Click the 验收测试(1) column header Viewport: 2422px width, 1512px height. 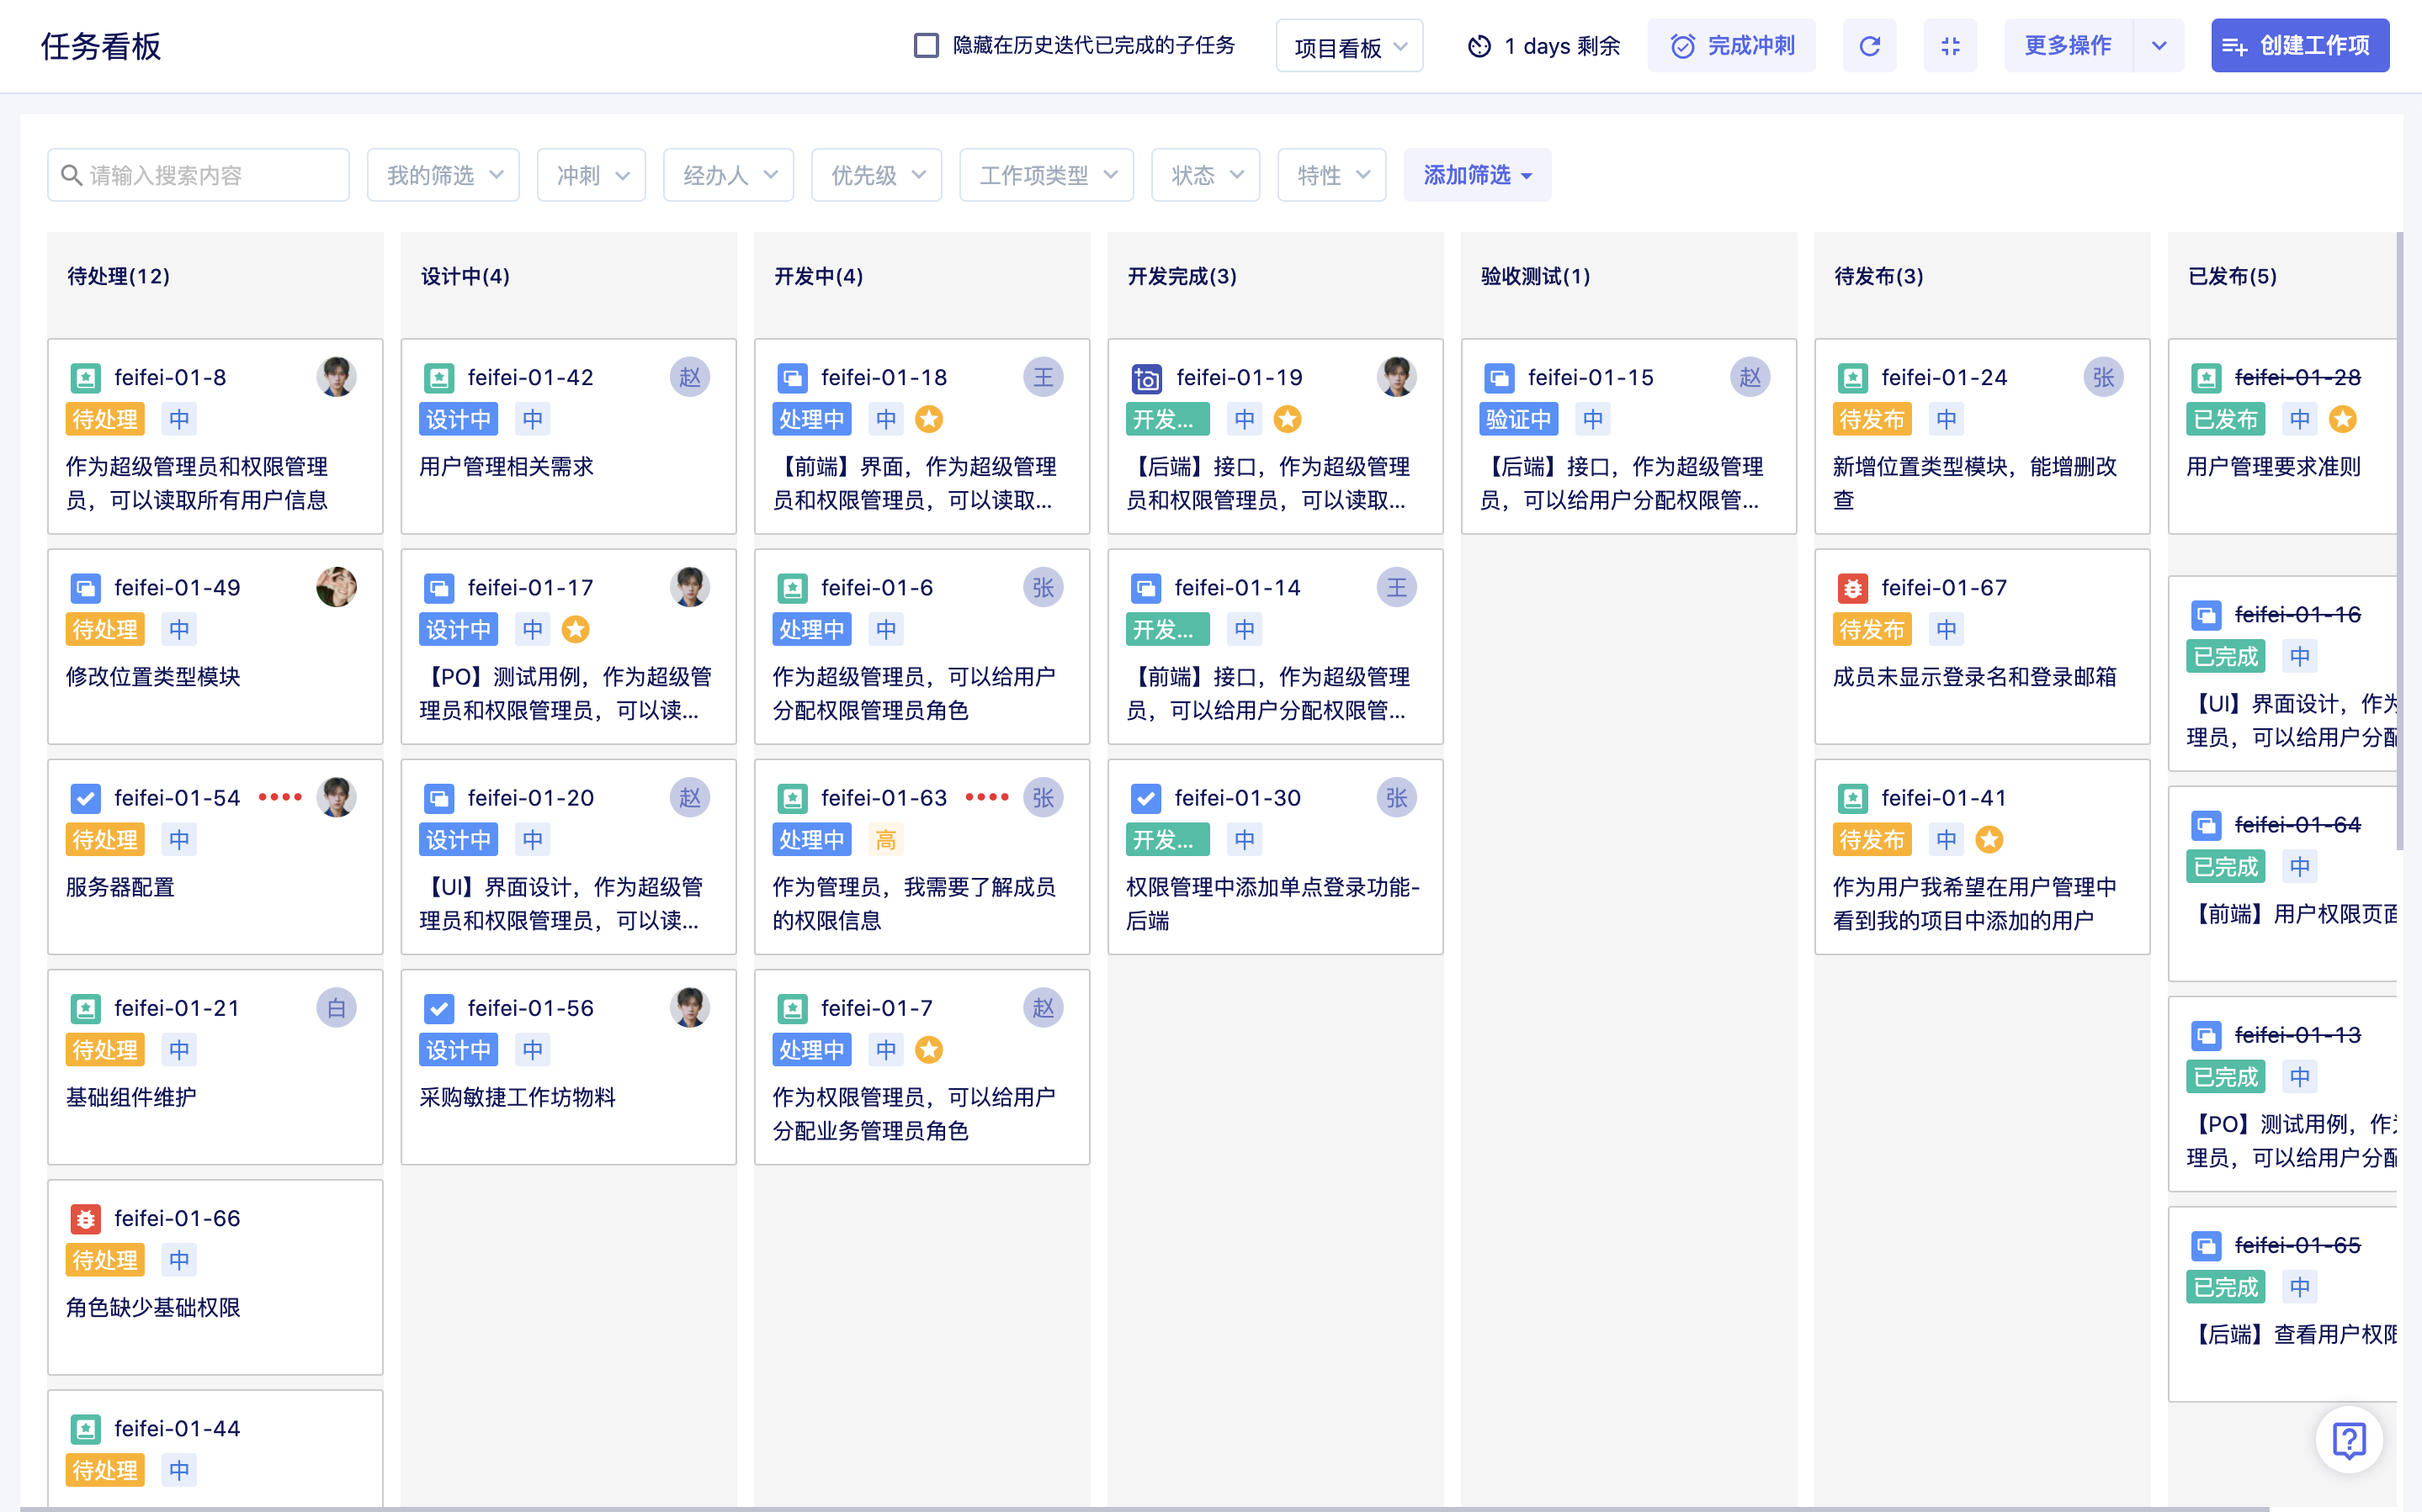(1535, 277)
